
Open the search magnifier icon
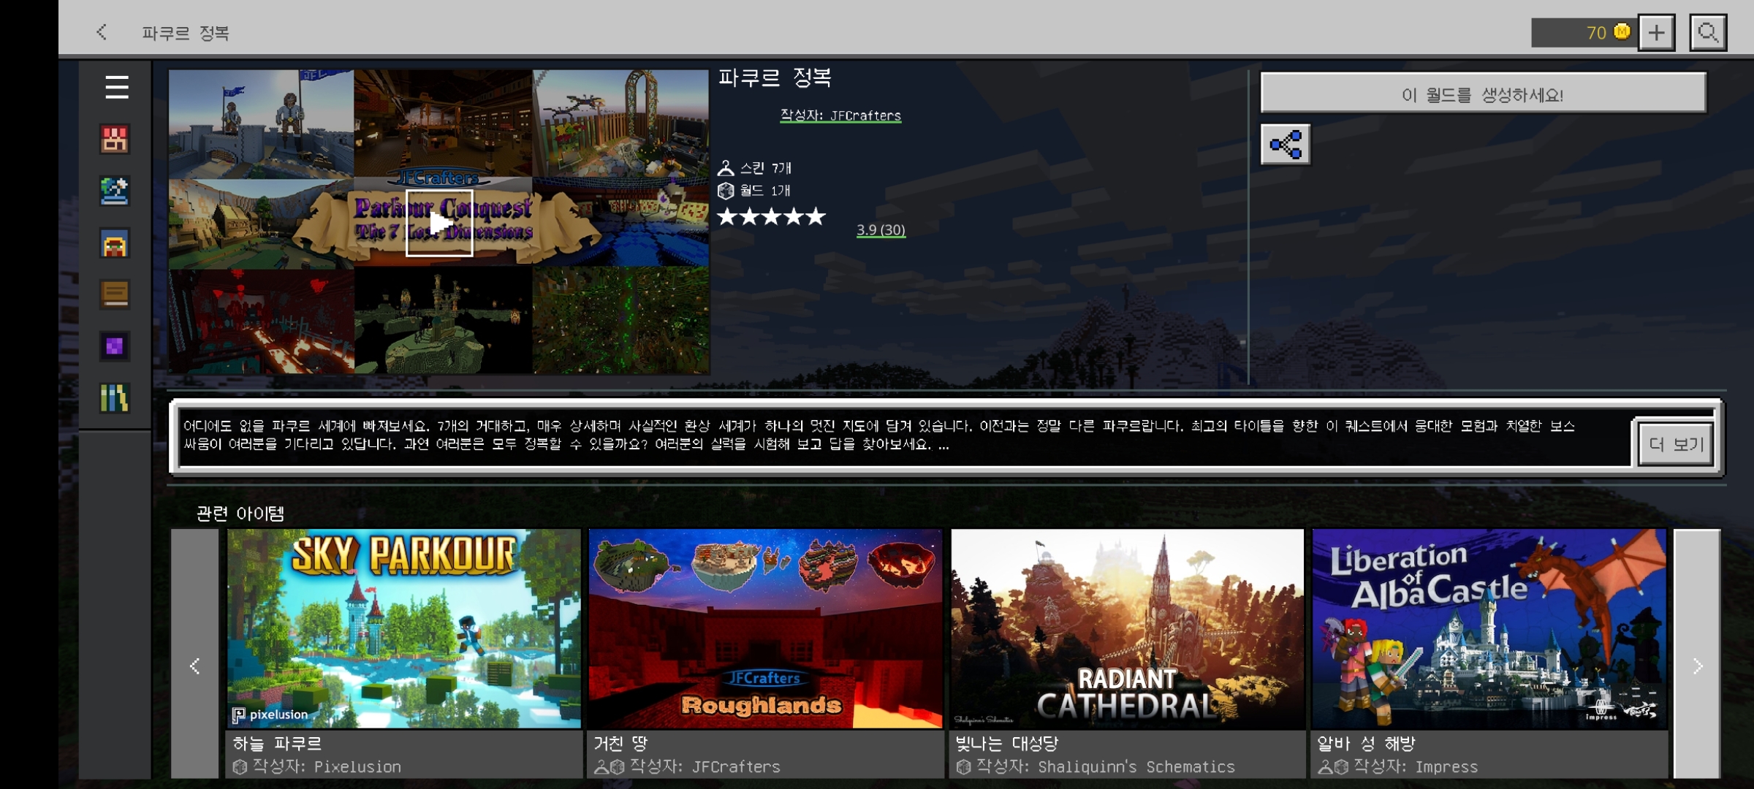[1707, 33]
